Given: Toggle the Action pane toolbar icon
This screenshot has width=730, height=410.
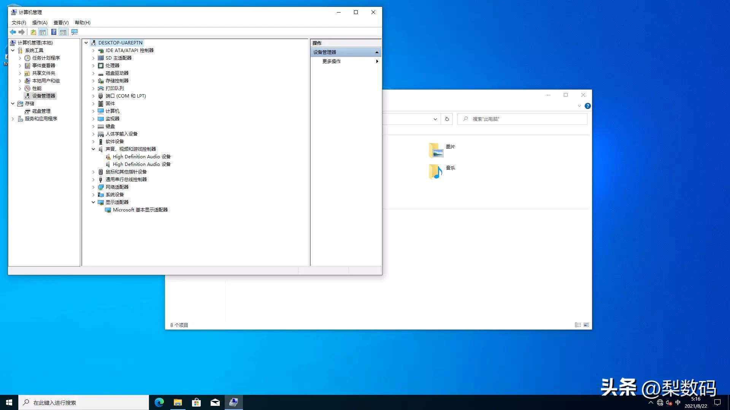Looking at the screenshot, I should pyautogui.click(x=63, y=32).
